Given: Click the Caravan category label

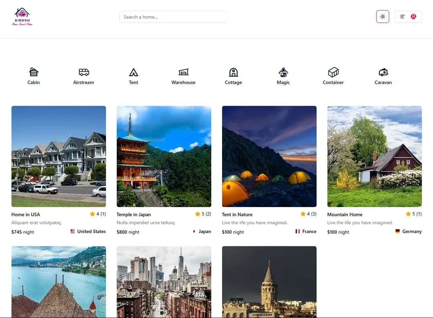Looking at the screenshot, I should pyautogui.click(x=383, y=83).
